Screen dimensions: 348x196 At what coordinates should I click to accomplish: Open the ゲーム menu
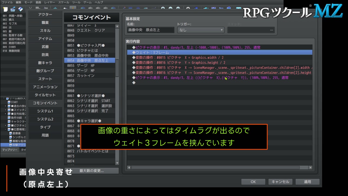point(88,2)
